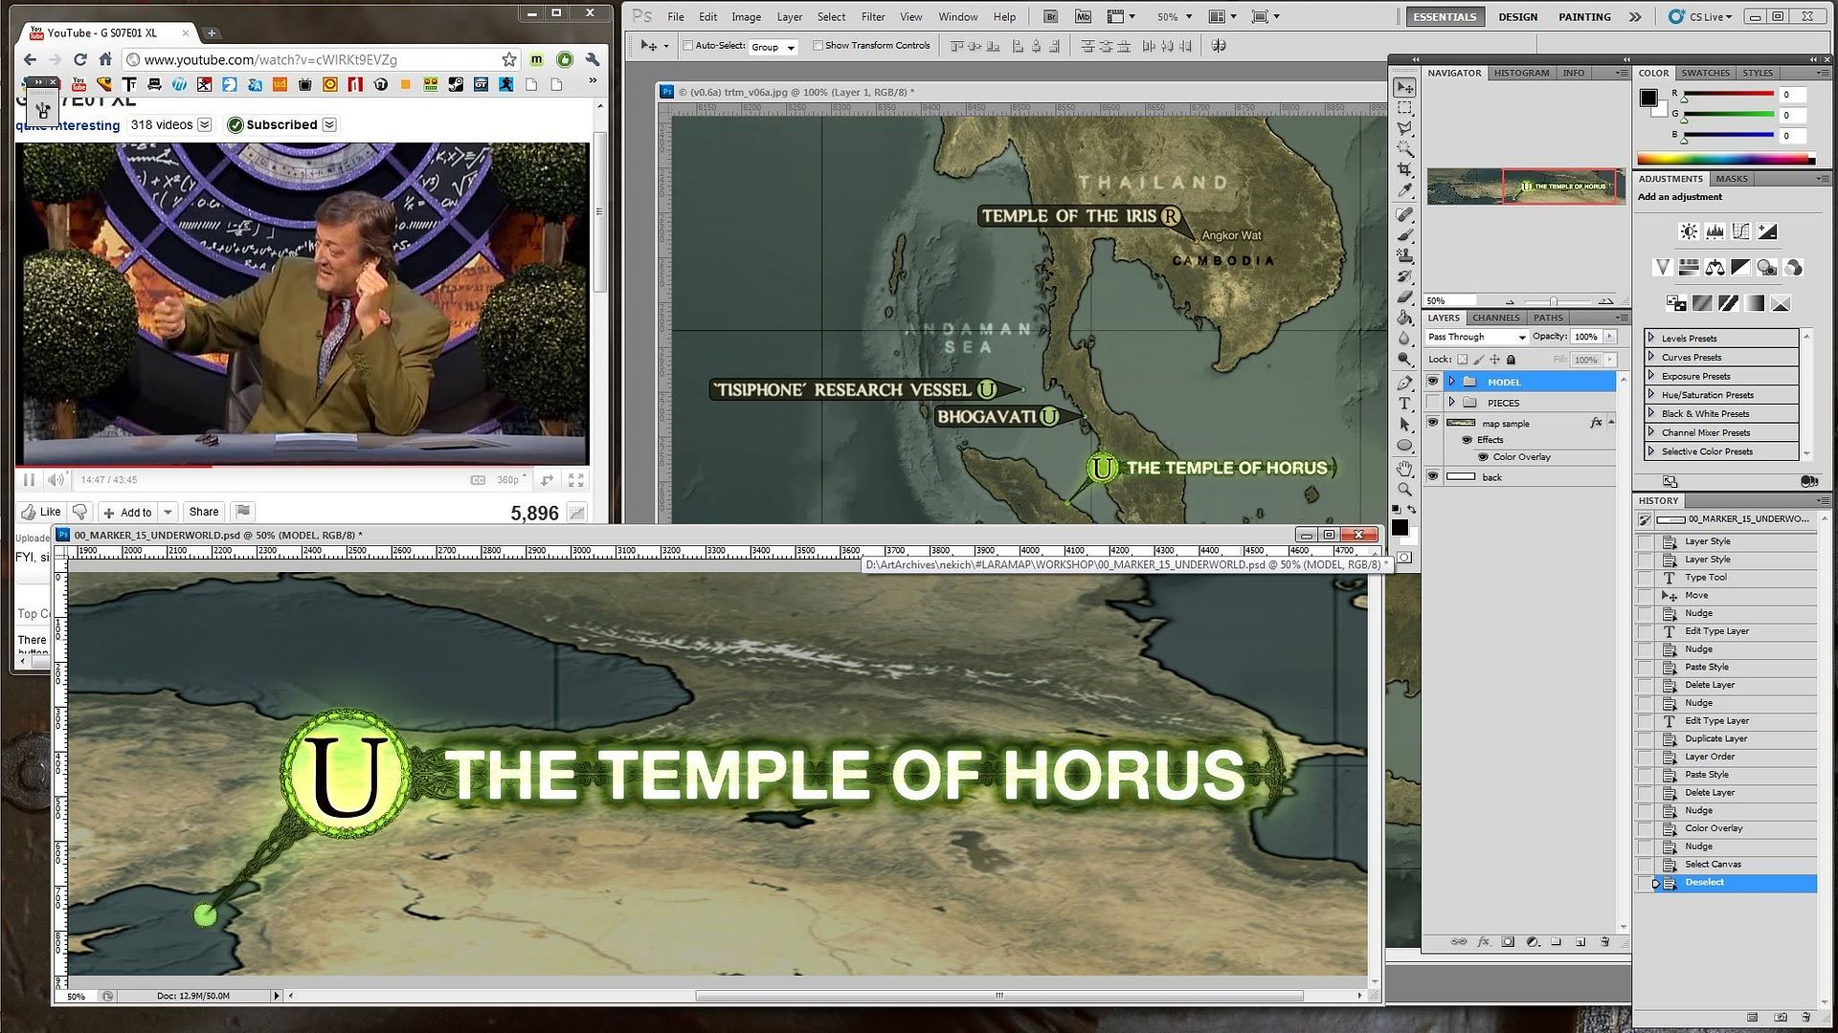Click the foreground color swatch in Color panel

point(1648,98)
